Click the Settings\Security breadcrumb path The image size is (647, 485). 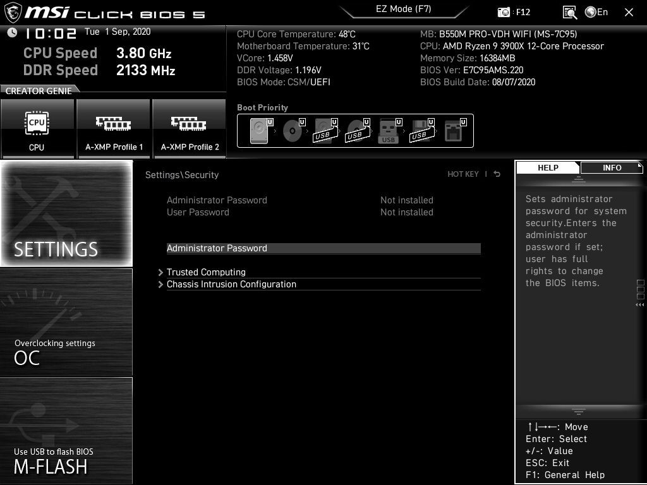pyautogui.click(x=182, y=175)
